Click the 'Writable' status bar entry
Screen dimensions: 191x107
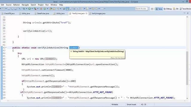pyautogui.click(x=115, y=104)
